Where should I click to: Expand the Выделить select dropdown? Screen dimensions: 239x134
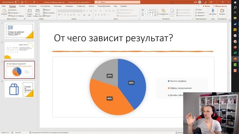pos(200,16)
